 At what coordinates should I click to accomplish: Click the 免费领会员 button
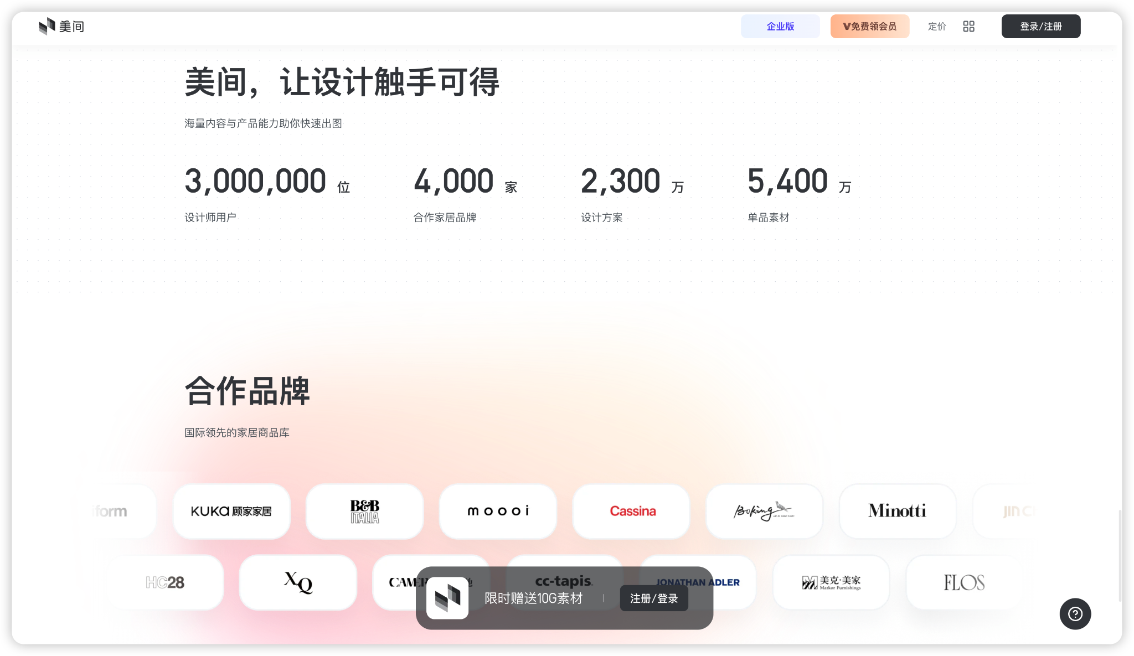click(x=869, y=27)
